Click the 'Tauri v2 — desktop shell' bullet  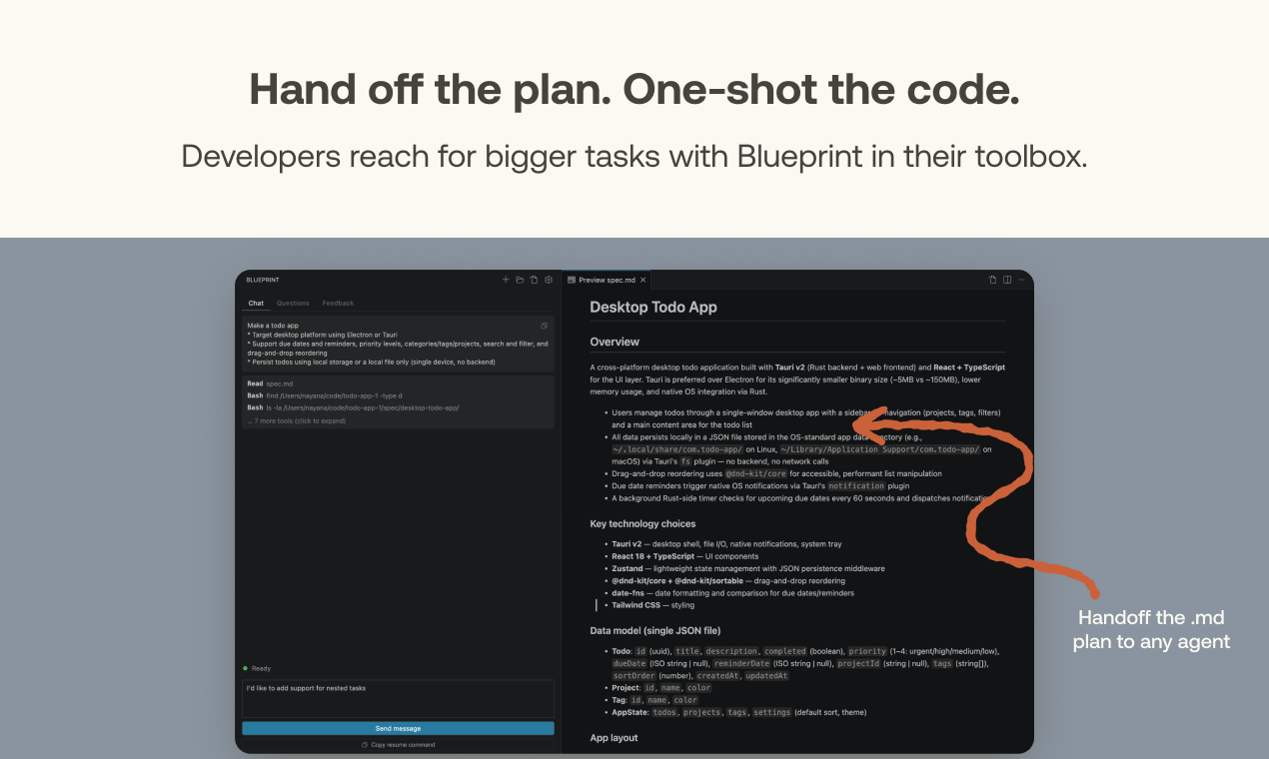tap(725, 544)
